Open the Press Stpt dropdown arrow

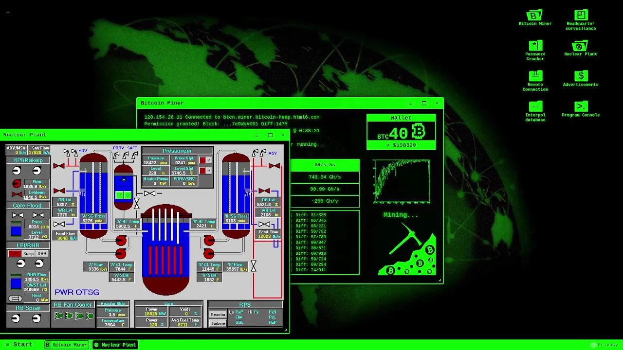point(209,160)
